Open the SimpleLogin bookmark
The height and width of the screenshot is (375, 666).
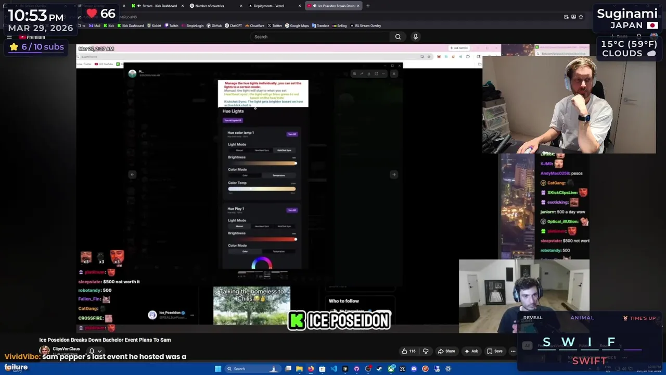click(193, 26)
